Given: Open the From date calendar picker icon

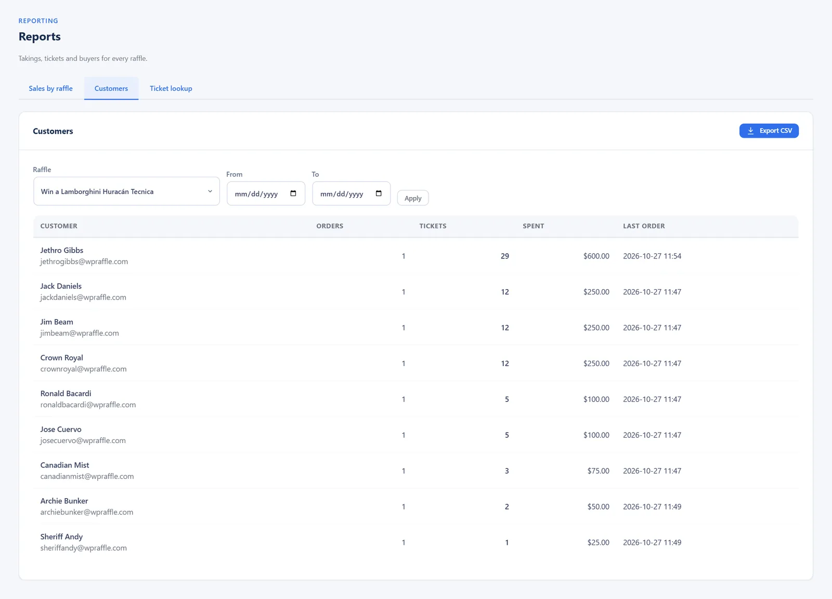Looking at the screenshot, I should [x=293, y=194].
